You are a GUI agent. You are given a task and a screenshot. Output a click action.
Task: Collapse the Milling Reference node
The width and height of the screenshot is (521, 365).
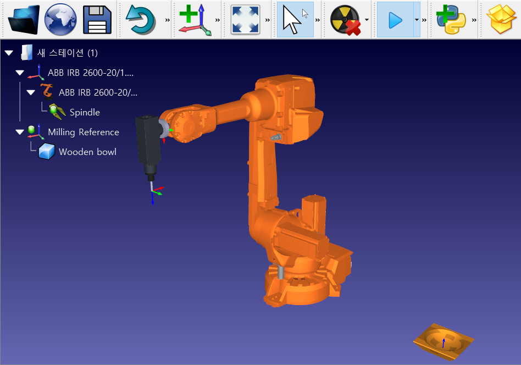tap(20, 132)
